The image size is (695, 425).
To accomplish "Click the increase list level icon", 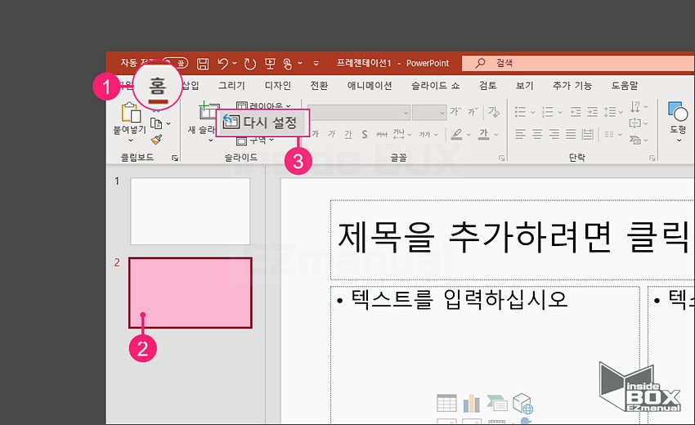I will [593, 112].
